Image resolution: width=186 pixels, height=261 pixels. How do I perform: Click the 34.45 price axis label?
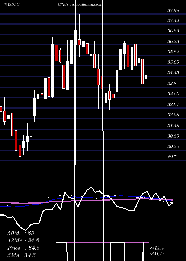click(x=173, y=73)
